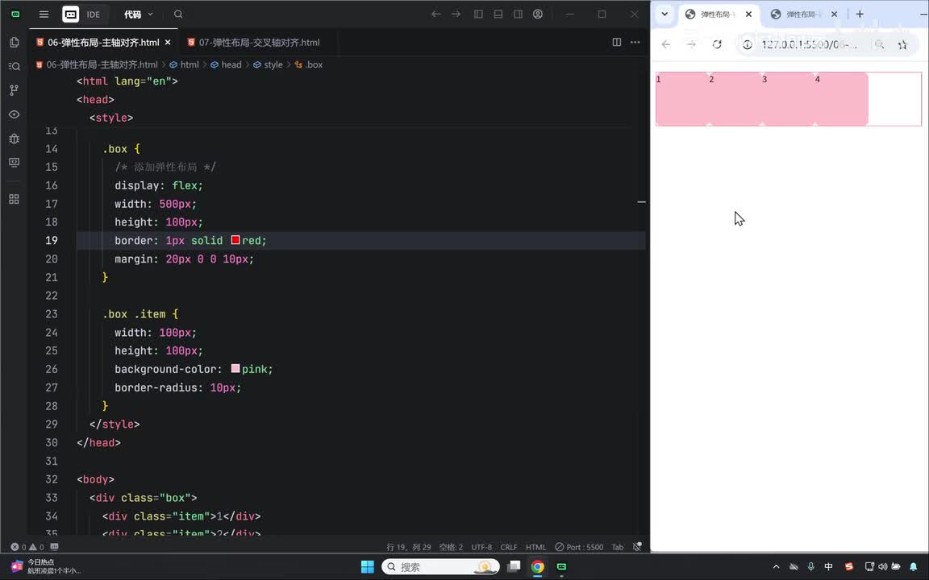Bookmark the page with the star icon
929x580 pixels.
pyautogui.click(x=902, y=44)
